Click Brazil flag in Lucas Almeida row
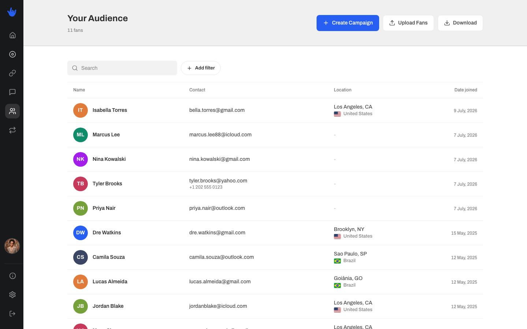 337,285
